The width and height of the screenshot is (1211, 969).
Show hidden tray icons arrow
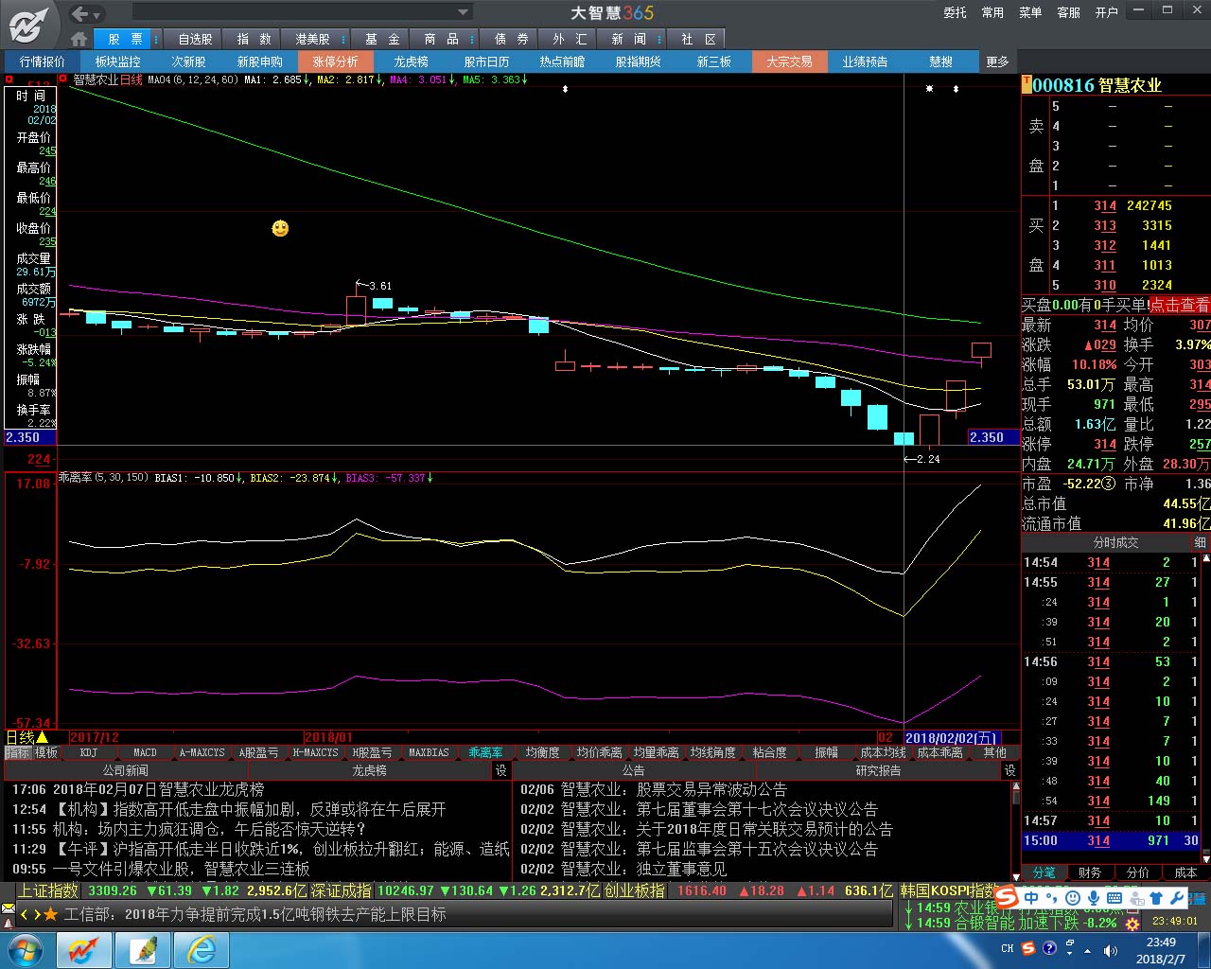click(1088, 949)
